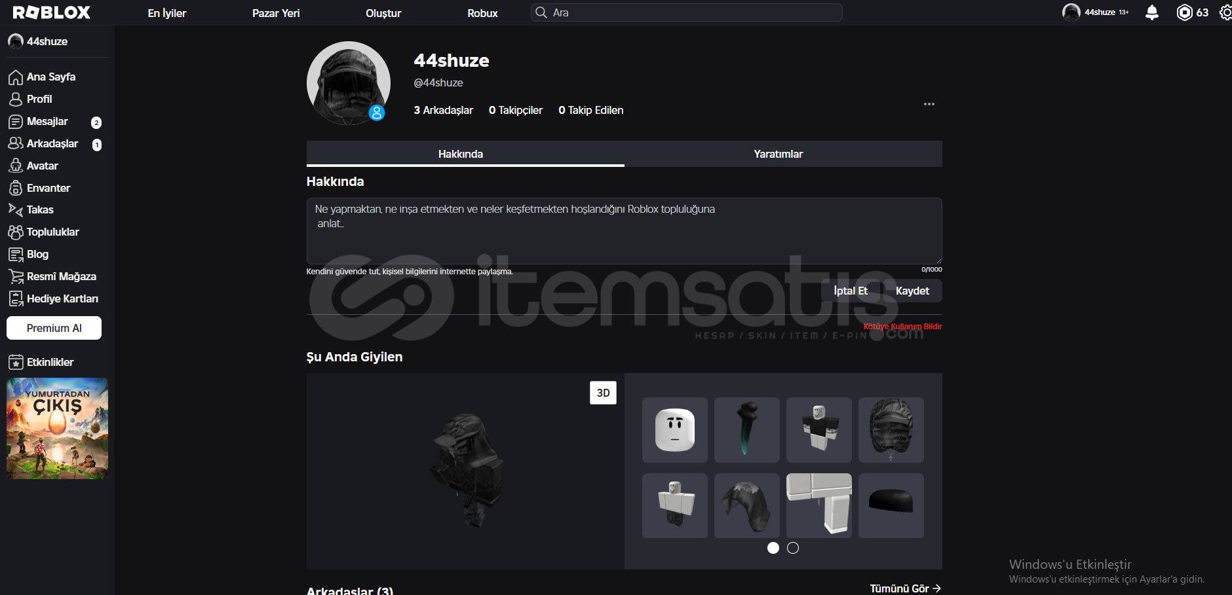
Task: Click the search magnifier icon
Action: point(541,12)
